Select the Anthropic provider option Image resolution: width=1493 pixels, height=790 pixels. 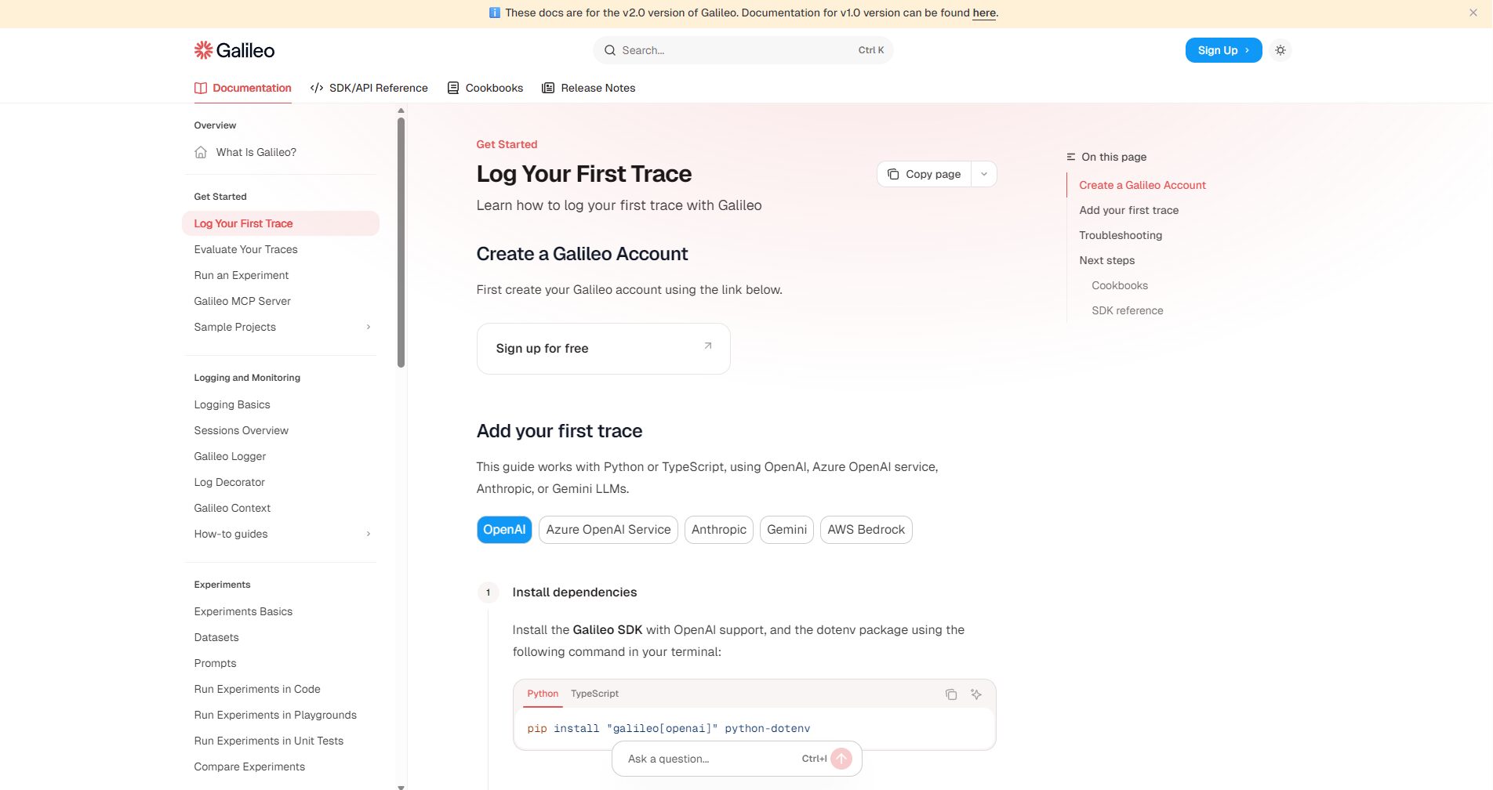[x=718, y=530]
